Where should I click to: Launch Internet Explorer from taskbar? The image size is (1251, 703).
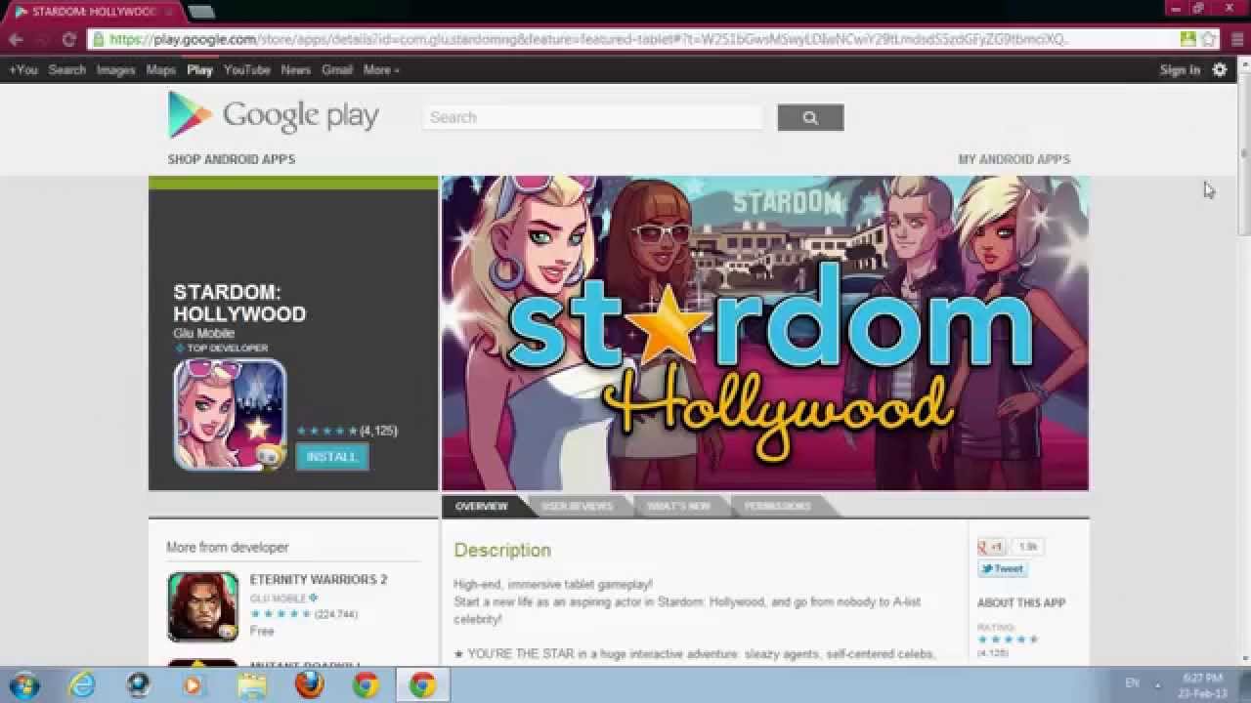[82, 685]
